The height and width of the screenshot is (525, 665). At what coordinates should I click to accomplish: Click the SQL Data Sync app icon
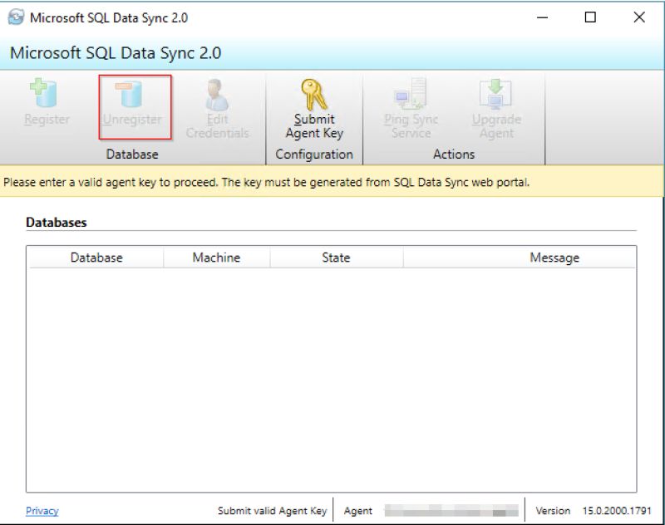pyautogui.click(x=17, y=17)
